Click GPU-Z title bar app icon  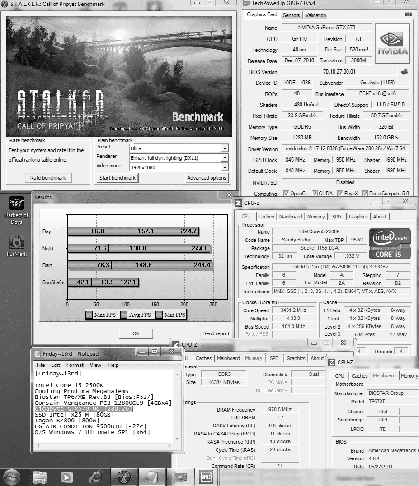coord(246,3)
